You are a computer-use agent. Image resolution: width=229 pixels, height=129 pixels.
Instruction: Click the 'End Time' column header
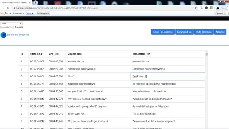(x=54, y=54)
